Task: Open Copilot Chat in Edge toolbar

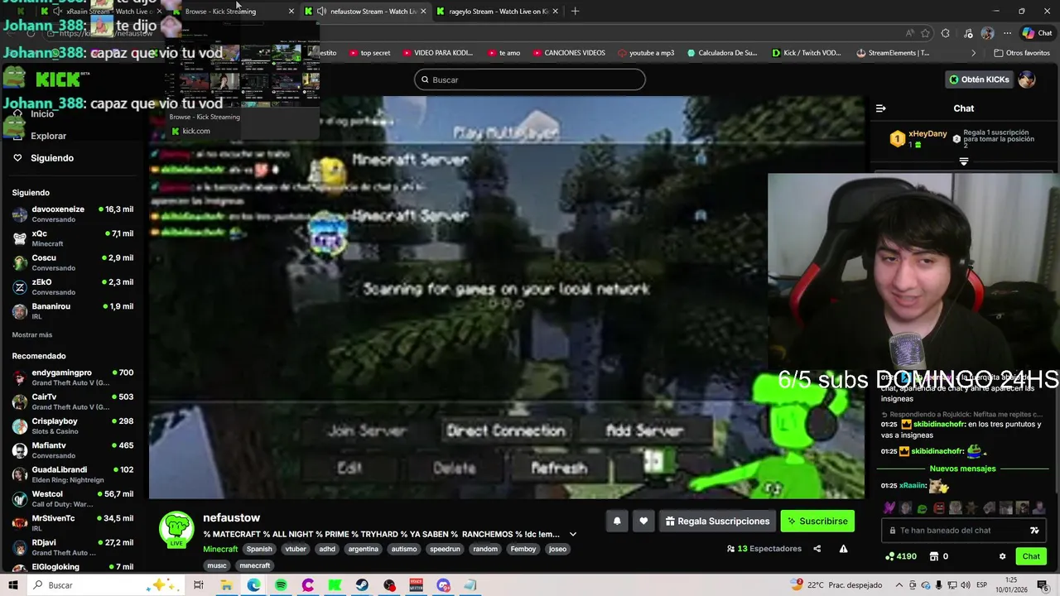Action: pyautogui.click(x=1038, y=33)
